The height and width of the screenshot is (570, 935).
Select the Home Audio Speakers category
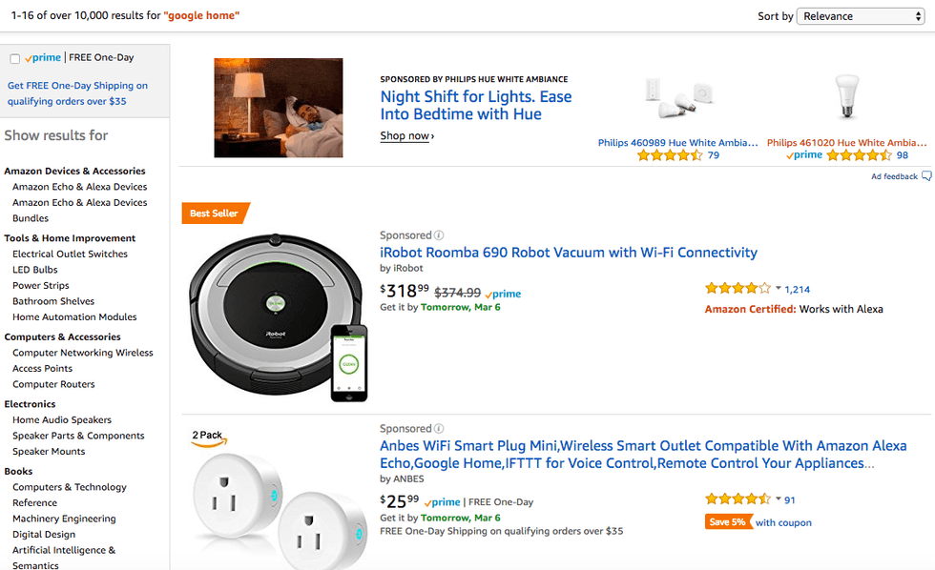pos(62,419)
